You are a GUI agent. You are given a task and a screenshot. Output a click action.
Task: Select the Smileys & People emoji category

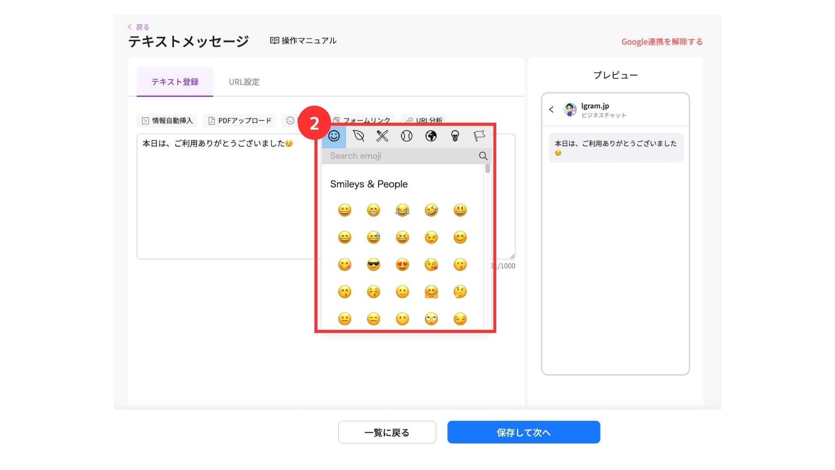pos(334,136)
